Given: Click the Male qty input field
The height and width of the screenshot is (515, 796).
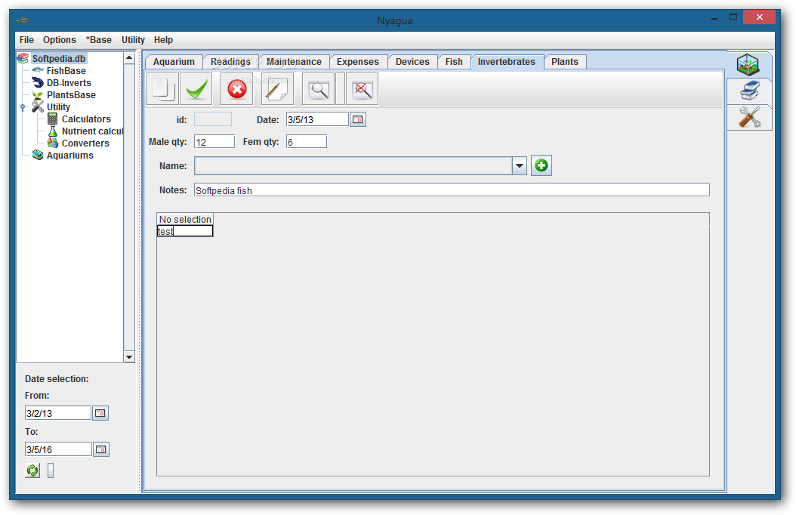Looking at the screenshot, I should [x=214, y=141].
